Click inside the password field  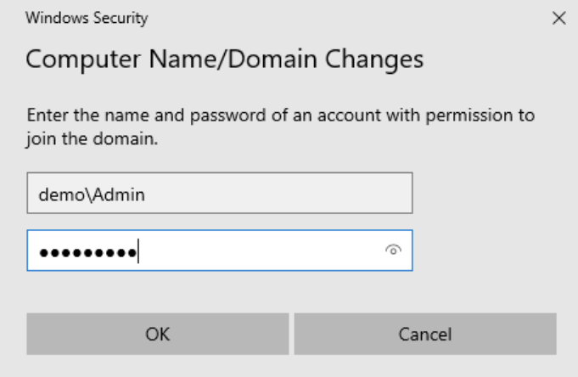coord(220,250)
